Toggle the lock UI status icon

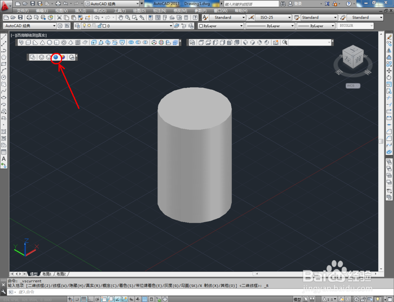click(363, 299)
